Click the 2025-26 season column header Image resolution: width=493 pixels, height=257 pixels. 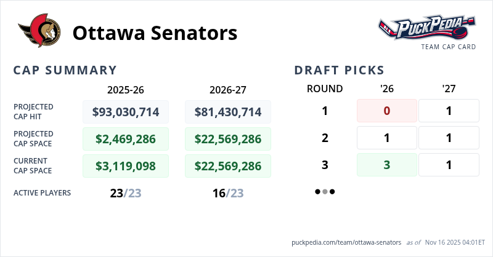[126, 89]
